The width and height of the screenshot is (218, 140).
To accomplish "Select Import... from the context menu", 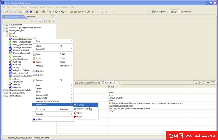I will 53,71.
